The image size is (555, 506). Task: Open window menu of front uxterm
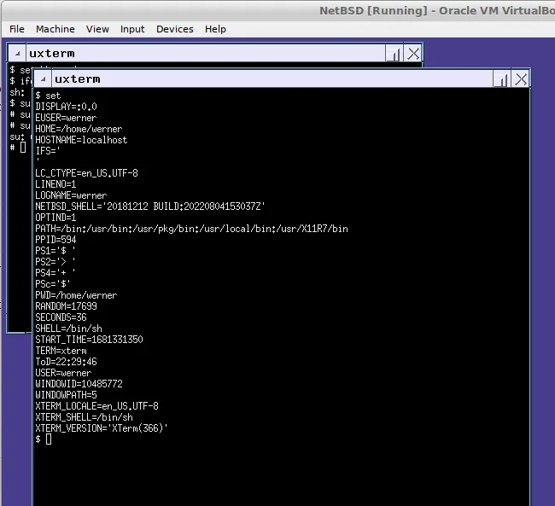(42, 79)
